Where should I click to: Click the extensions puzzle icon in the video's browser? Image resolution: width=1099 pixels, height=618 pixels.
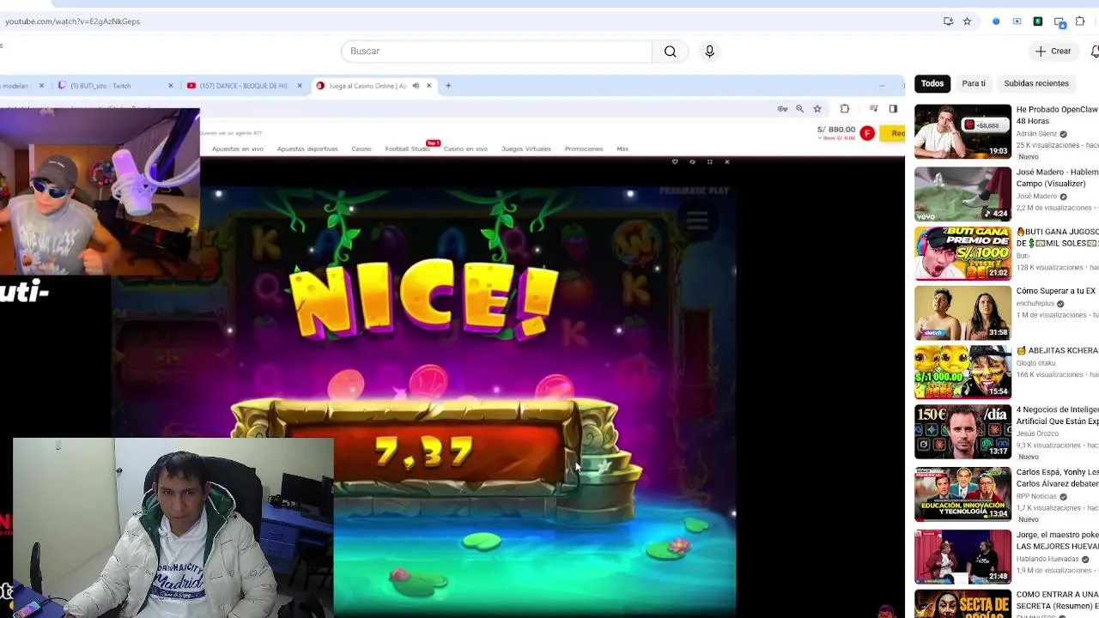point(845,109)
